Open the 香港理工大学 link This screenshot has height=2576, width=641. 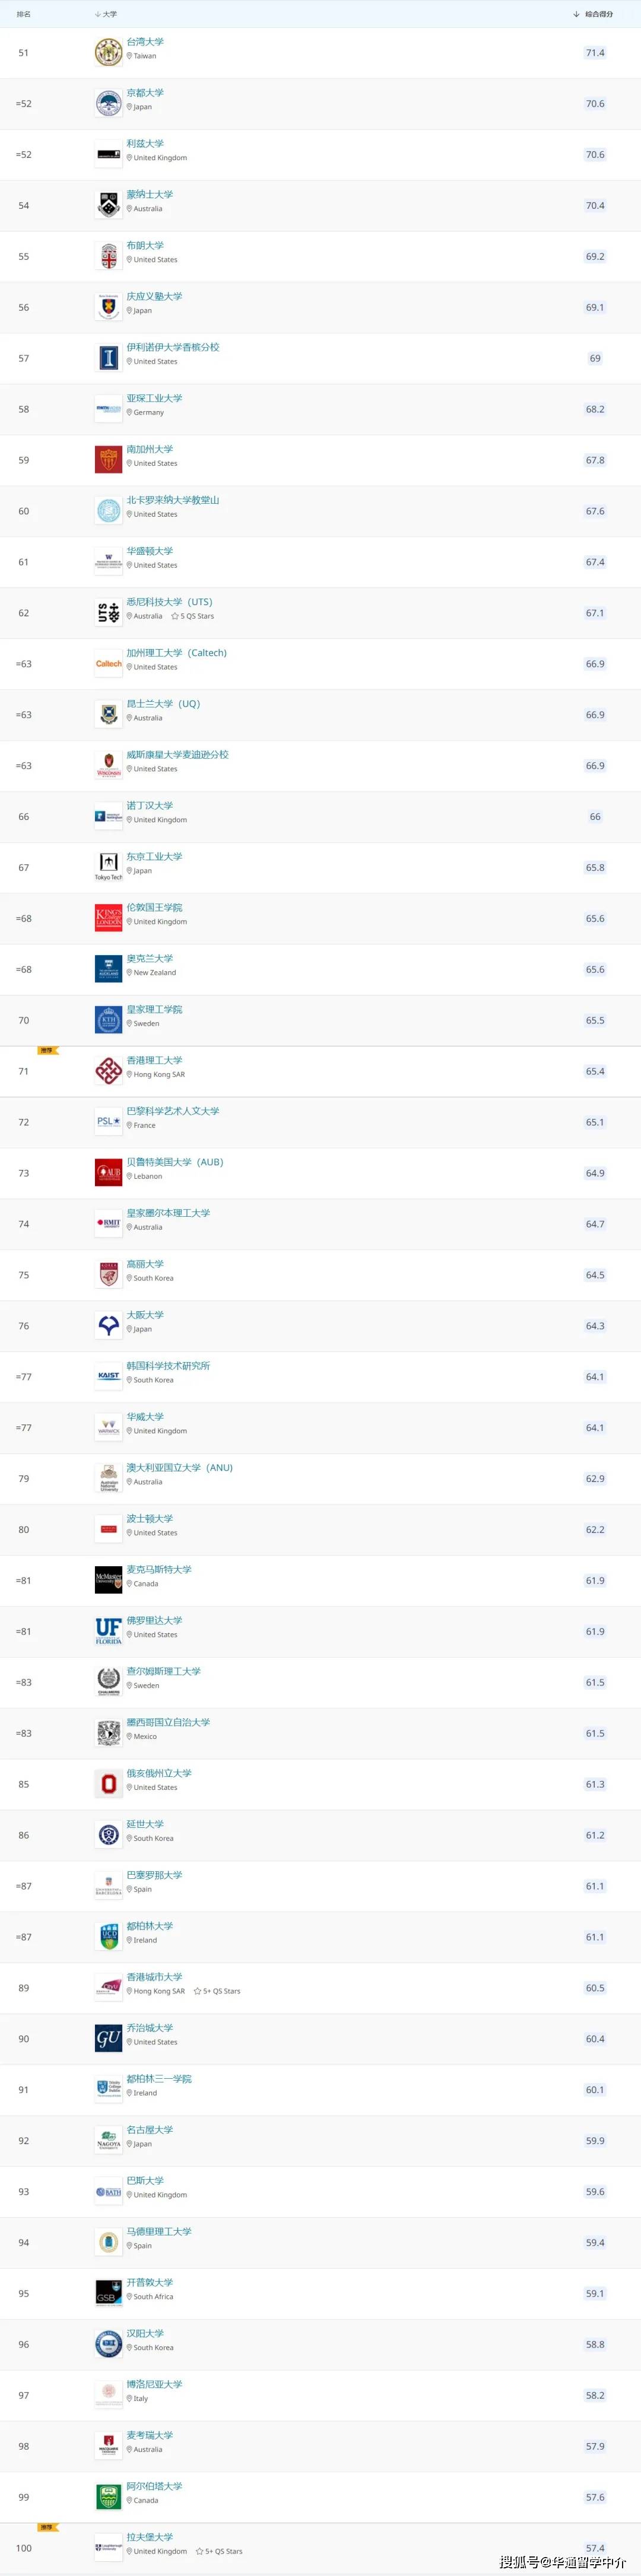click(x=154, y=1060)
